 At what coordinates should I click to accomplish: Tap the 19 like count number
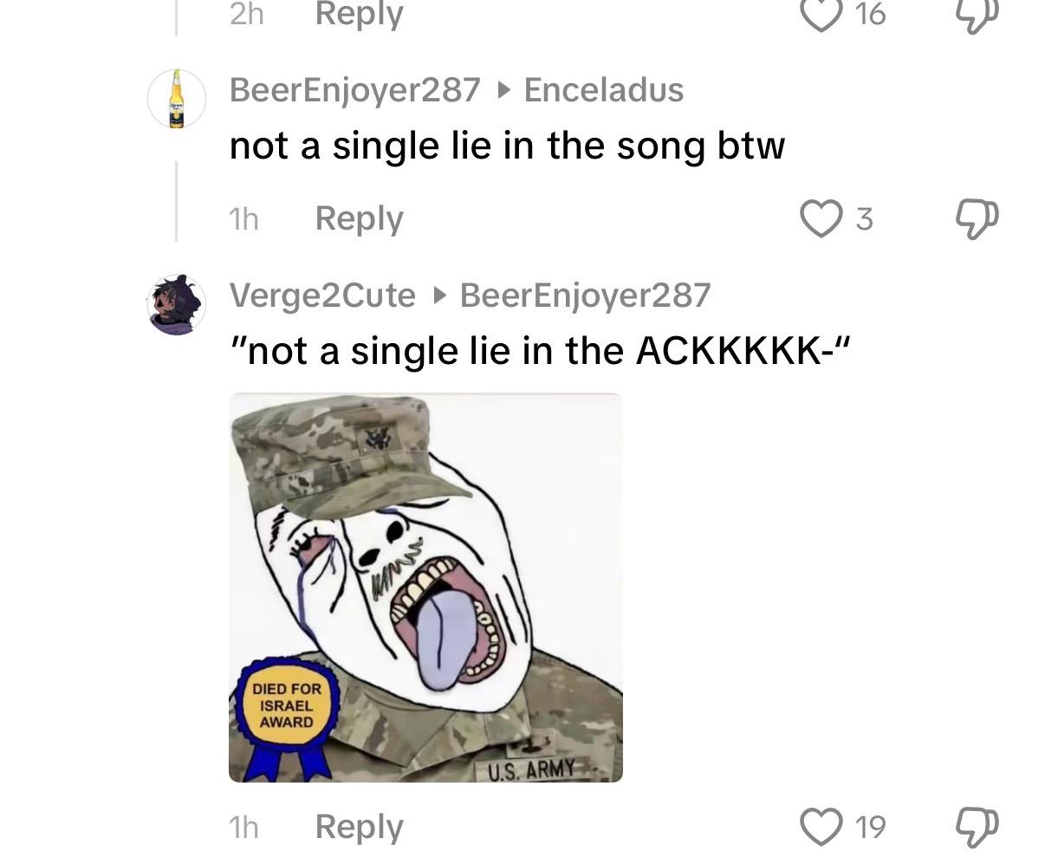(x=870, y=828)
